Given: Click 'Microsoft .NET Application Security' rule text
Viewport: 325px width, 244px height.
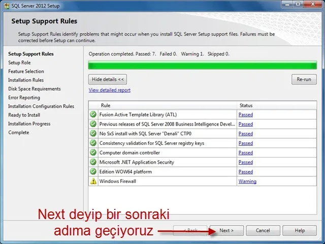Looking at the screenshot, I should click(137, 162).
